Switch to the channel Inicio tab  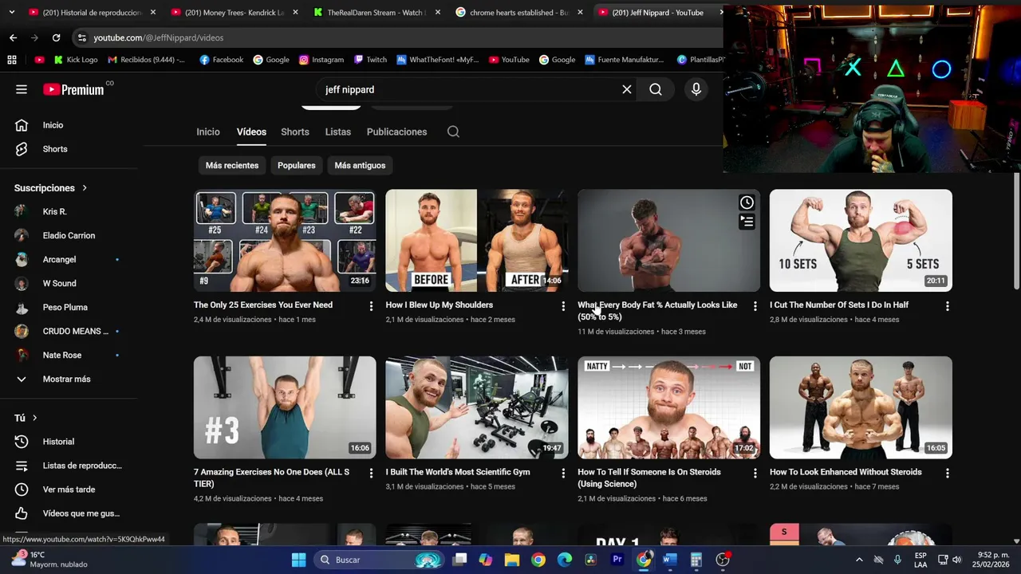click(x=208, y=132)
